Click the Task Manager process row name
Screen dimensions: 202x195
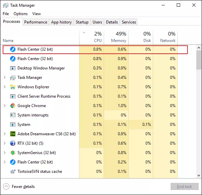click(30, 78)
